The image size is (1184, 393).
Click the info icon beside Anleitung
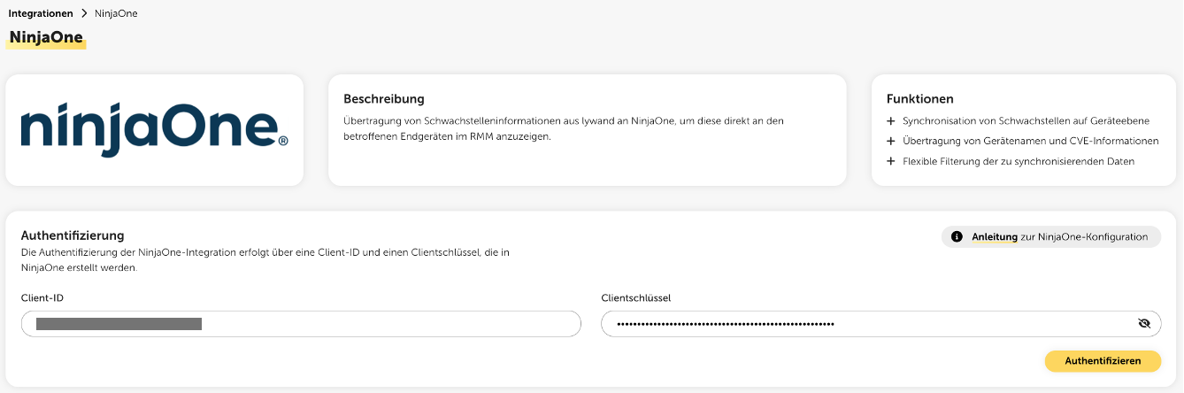(x=957, y=237)
